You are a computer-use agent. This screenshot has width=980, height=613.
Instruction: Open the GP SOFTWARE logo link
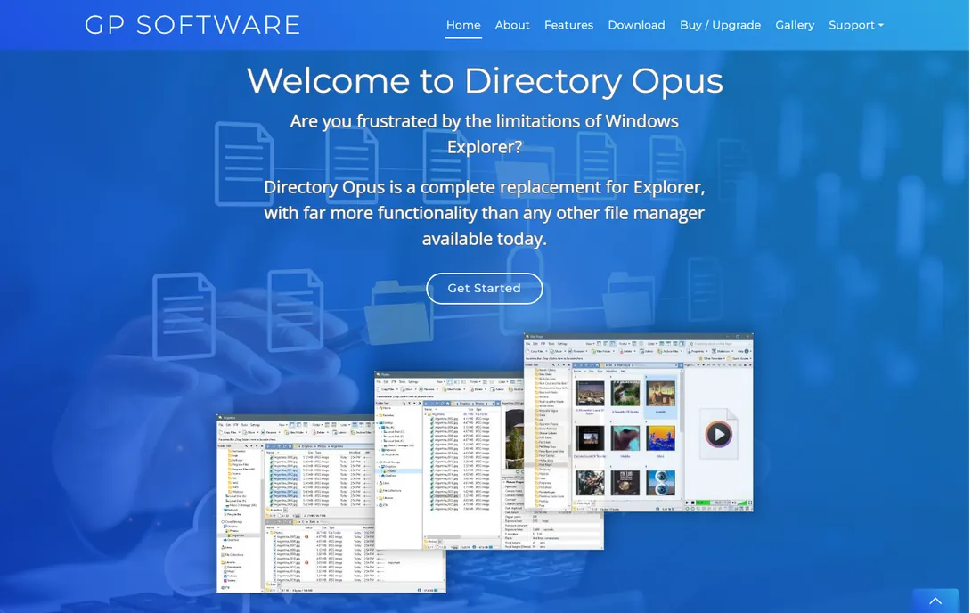point(192,25)
